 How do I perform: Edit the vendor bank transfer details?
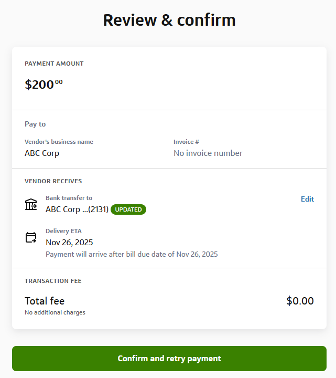307,199
